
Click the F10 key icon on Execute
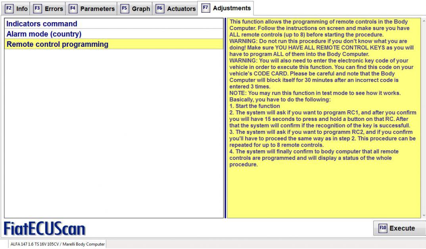tap(383, 228)
